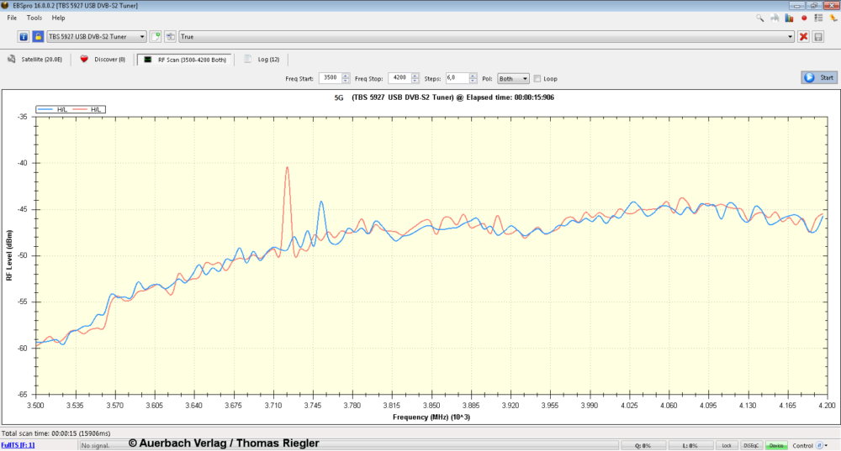Increase Steps value with up arrow
The width and height of the screenshot is (841, 451).
[473, 76]
